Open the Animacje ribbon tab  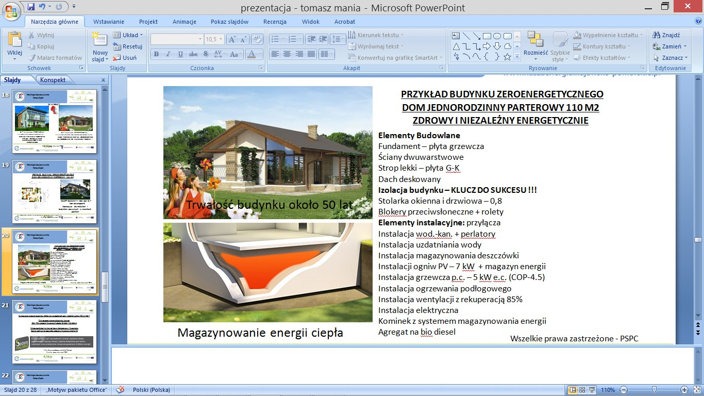(185, 22)
